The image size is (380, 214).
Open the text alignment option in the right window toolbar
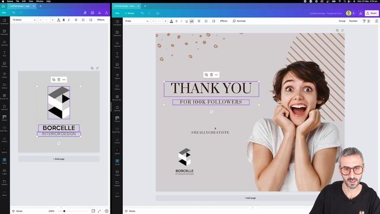coord(199,21)
